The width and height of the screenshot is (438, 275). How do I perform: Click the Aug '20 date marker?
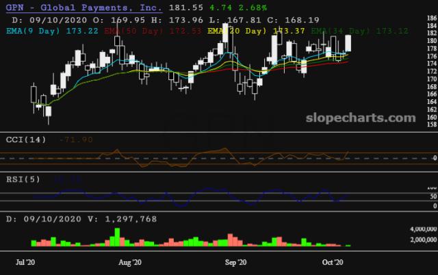click(129, 261)
